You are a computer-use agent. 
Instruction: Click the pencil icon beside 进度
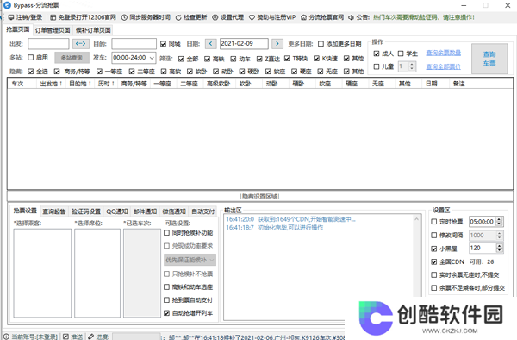tap(90, 337)
